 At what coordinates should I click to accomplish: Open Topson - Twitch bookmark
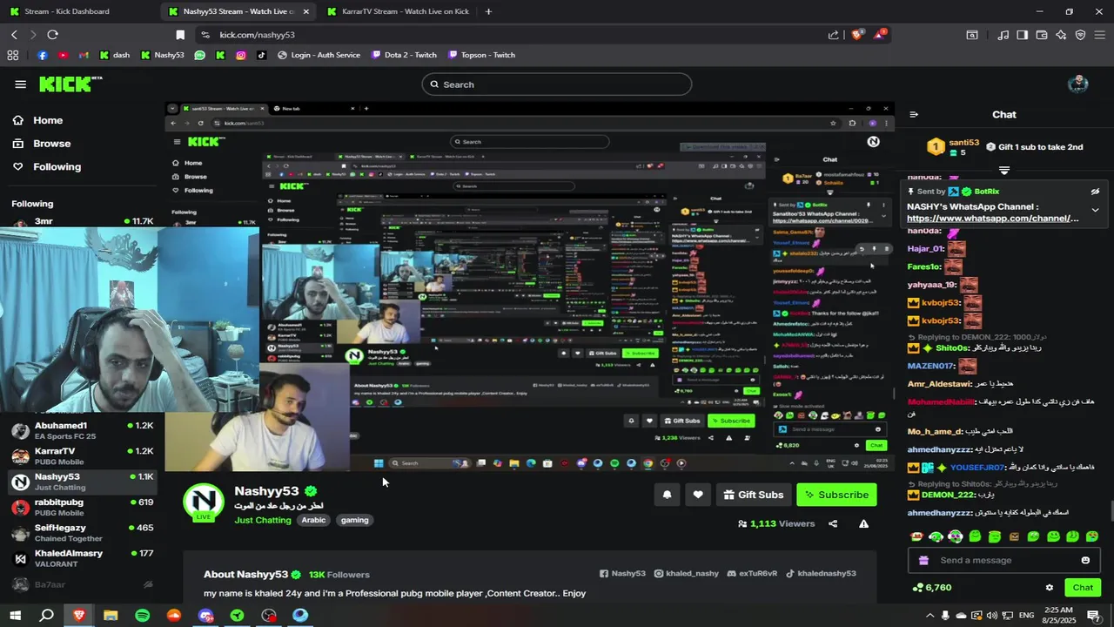pyautogui.click(x=481, y=55)
